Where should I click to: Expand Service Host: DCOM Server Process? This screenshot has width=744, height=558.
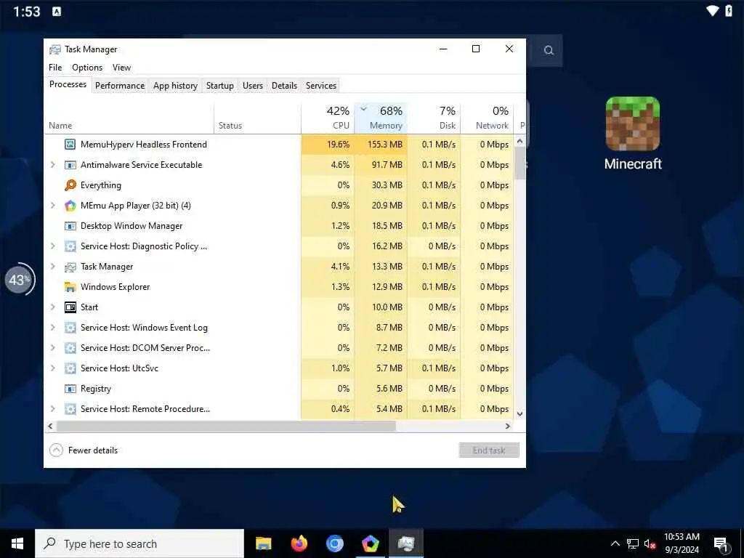click(x=52, y=348)
